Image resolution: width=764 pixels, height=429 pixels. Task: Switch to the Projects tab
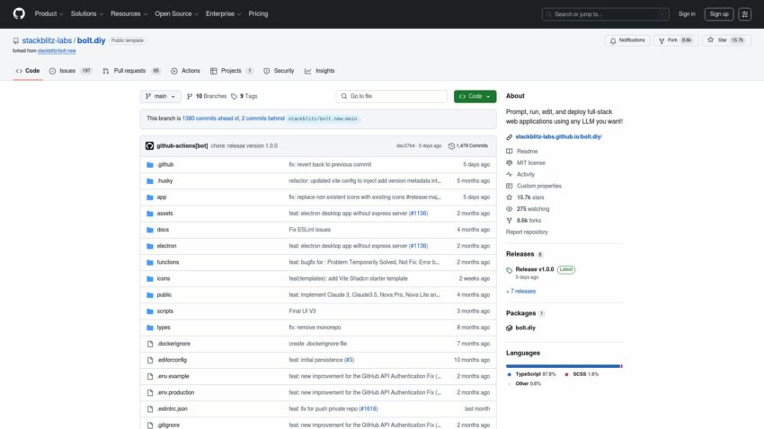[231, 71]
